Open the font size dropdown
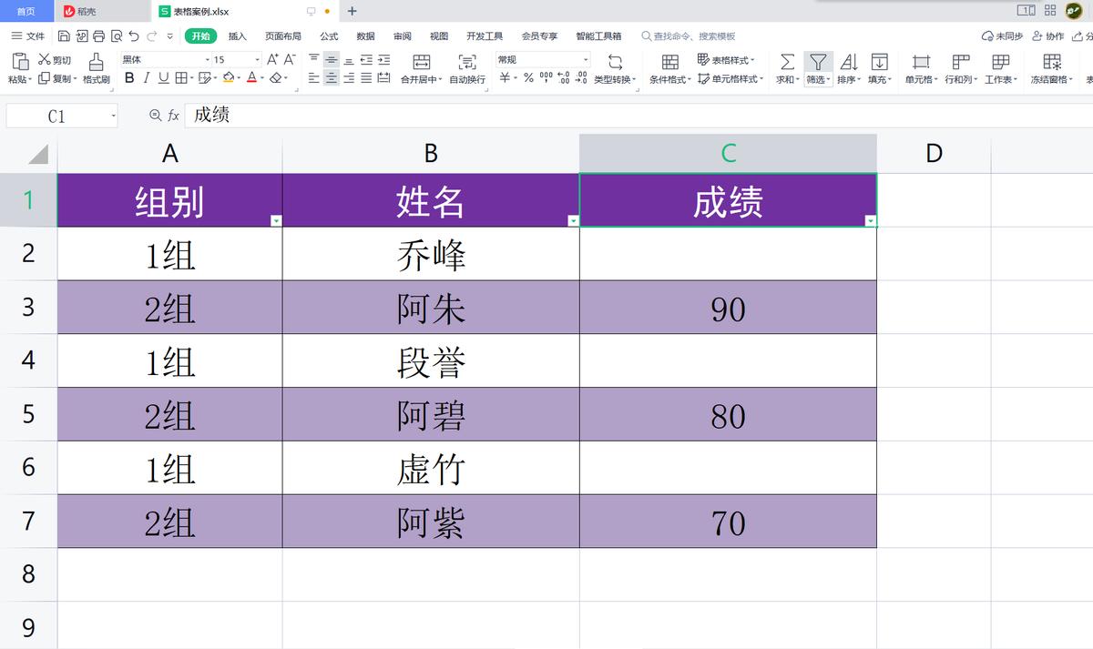Screen dimensions: 1093x649 click(x=257, y=58)
